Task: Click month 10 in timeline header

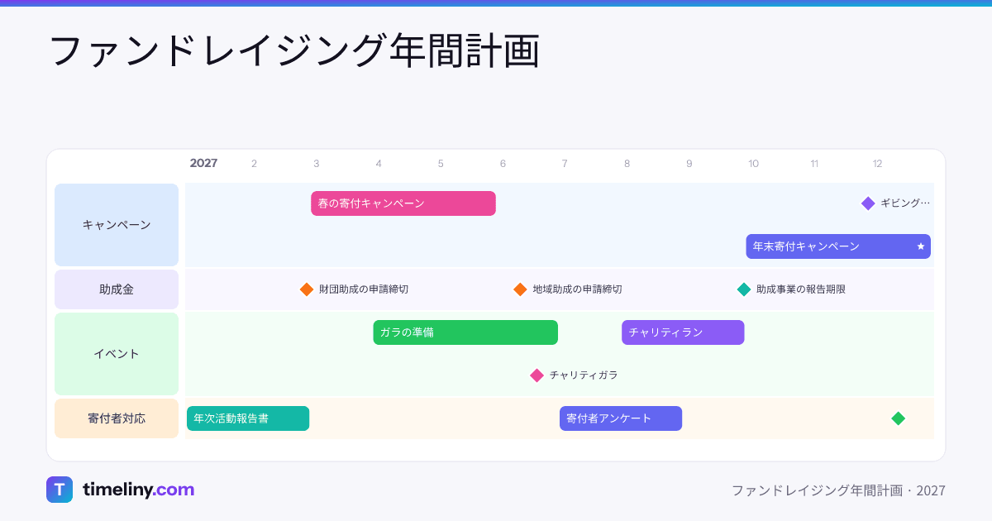Action: click(753, 164)
